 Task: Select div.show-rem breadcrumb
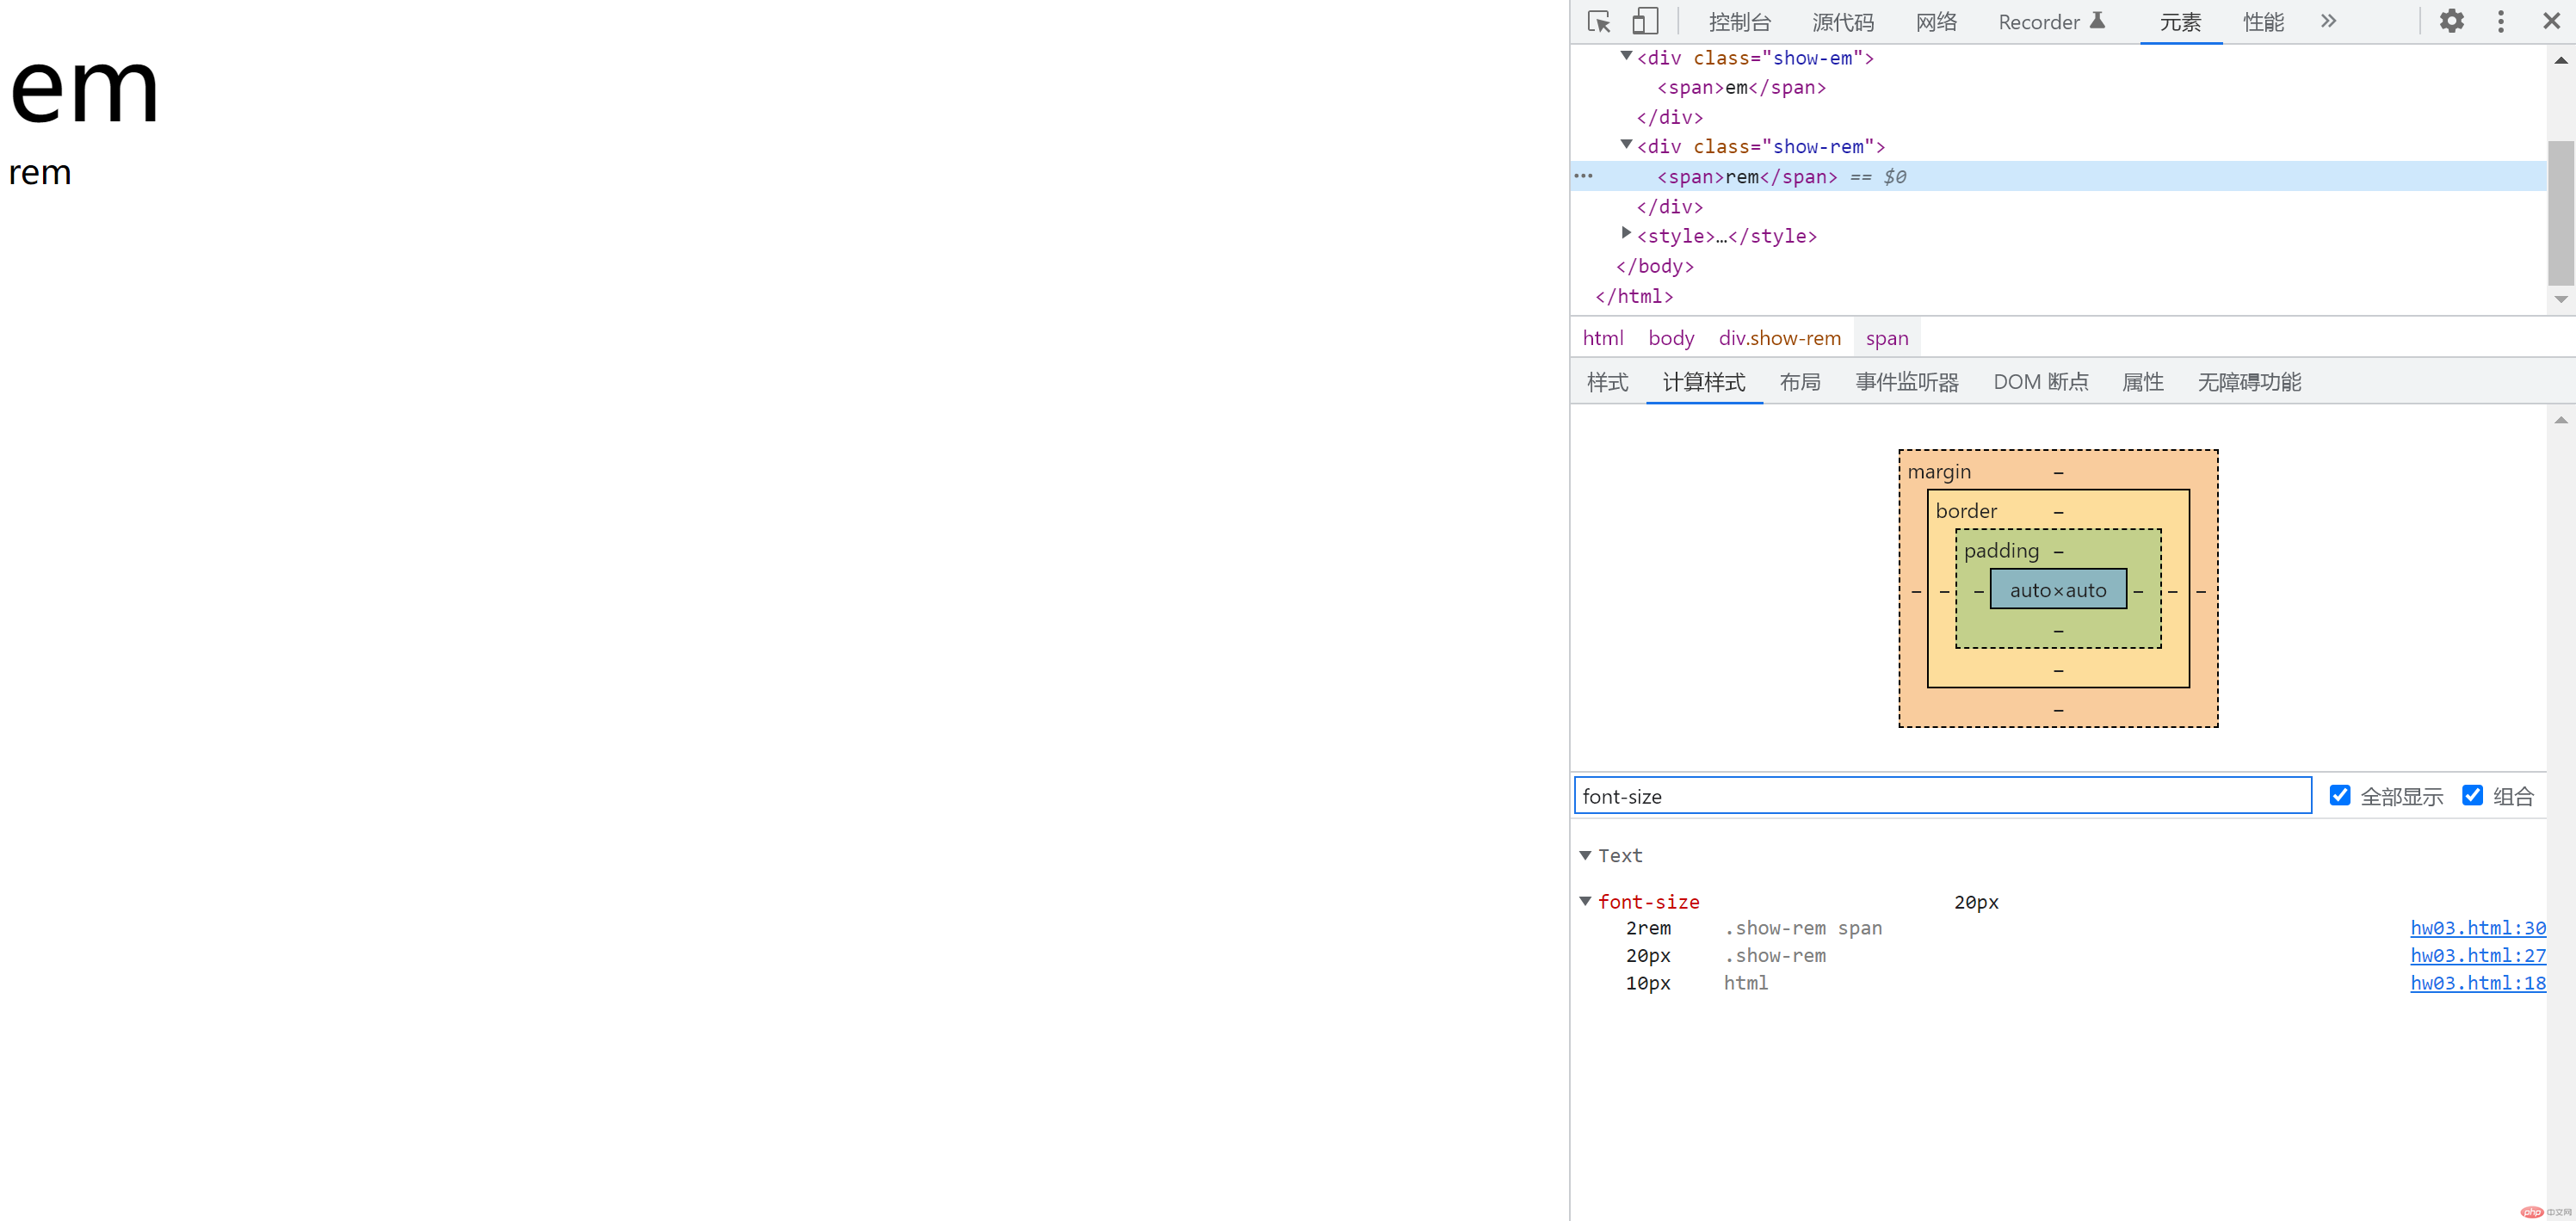(x=1779, y=338)
